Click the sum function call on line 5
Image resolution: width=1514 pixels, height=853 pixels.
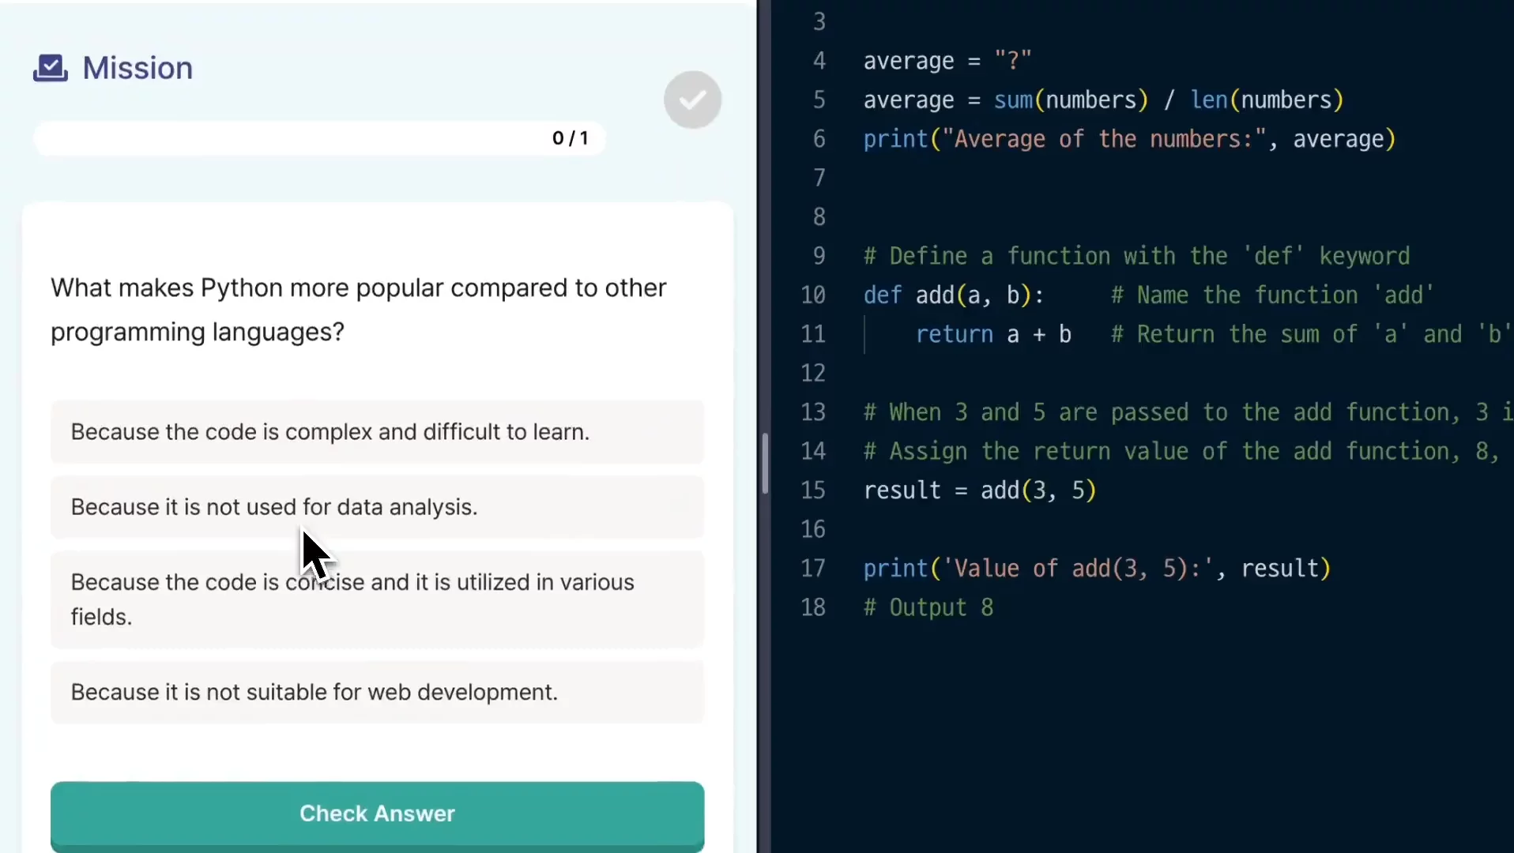click(1014, 100)
